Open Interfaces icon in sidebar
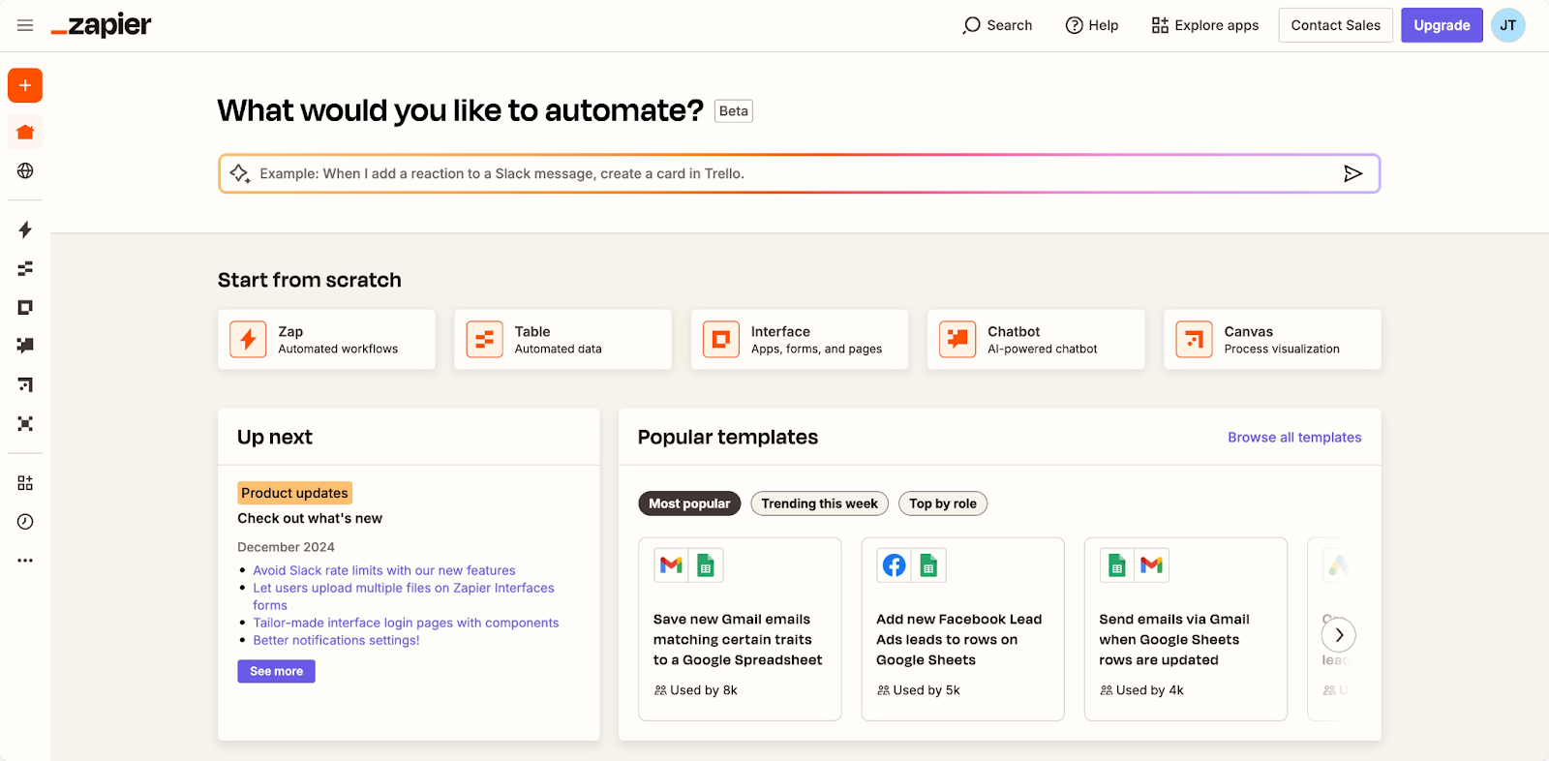The image size is (1549, 761). 25,307
